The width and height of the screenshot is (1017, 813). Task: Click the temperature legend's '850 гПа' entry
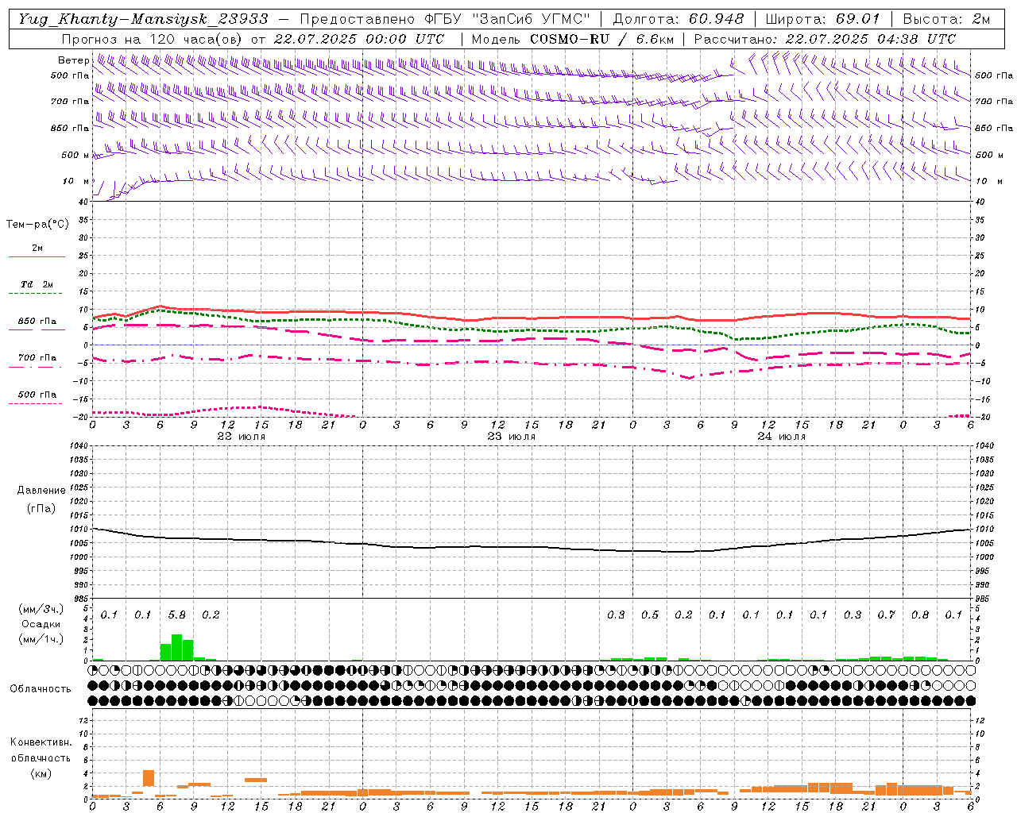pyautogui.click(x=37, y=322)
